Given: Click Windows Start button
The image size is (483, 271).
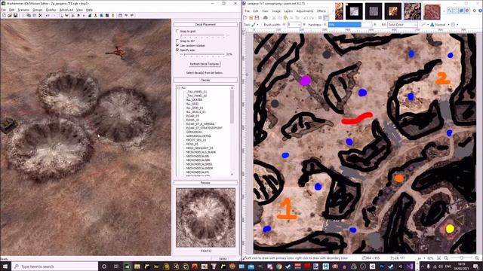Looking at the screenshot, I should pos(5,266).
